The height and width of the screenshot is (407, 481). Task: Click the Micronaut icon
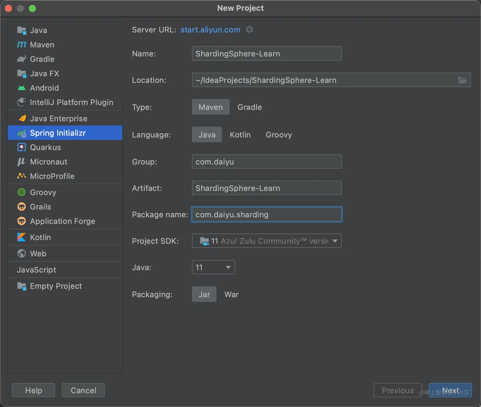[x=22, y=162]
